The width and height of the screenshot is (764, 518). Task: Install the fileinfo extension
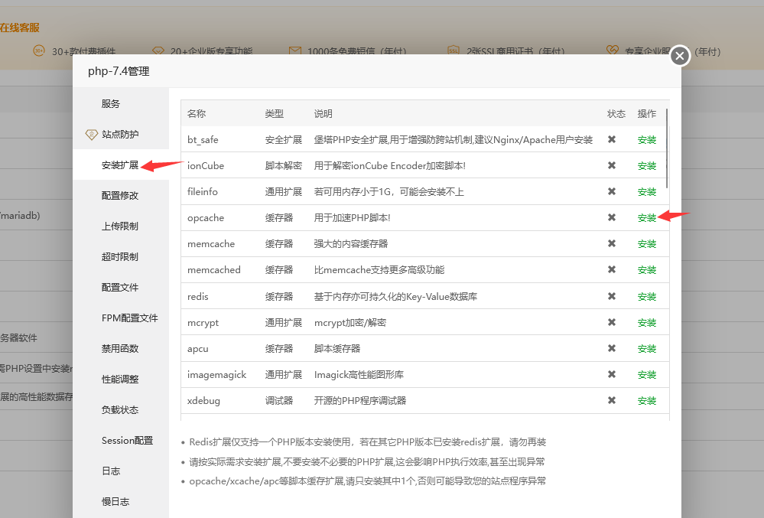(646, 192)
